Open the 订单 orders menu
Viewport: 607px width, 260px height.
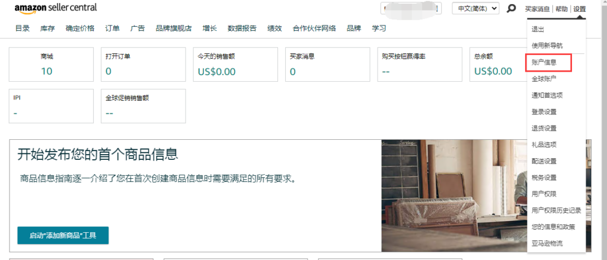coord(112,28)
